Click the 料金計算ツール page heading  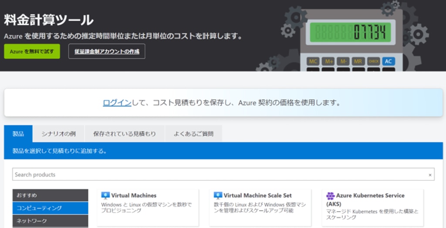coord(49,20)
